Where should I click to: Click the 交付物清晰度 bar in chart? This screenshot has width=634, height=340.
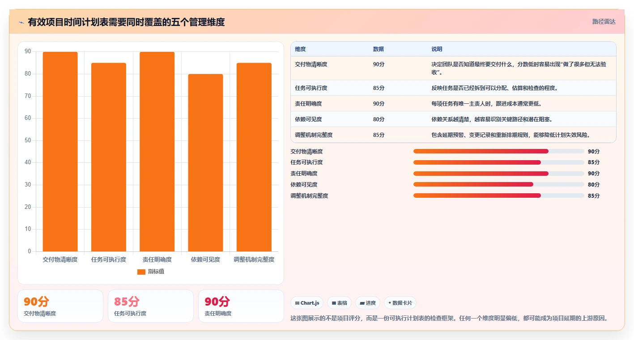pyautogui.click(x=60, y=152)
